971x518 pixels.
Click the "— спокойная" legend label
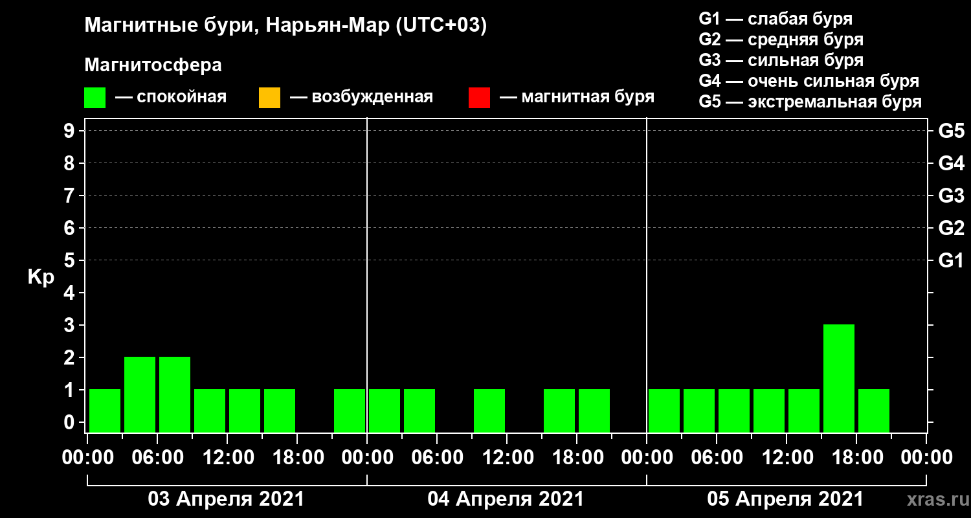(171, 98)
